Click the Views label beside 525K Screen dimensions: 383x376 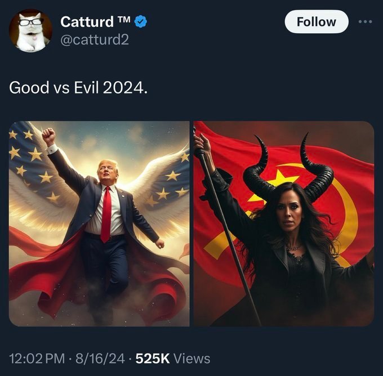(192, 358)
